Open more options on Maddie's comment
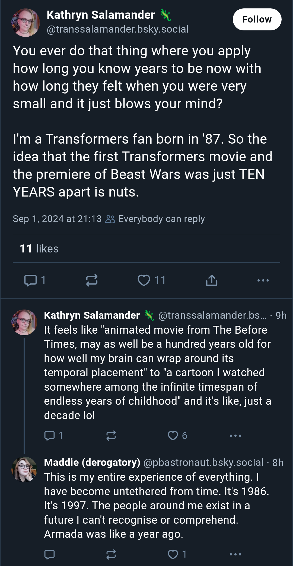This screenshot has height=566, width=293. coord(235,554)
